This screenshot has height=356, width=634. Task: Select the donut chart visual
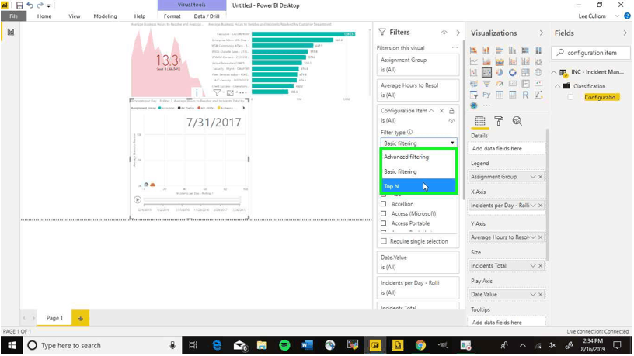[512, 73]
